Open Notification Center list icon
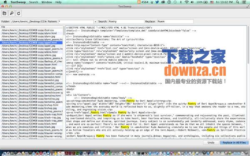The width and height of the screenshot is (250, 156). (x=244, y=2)
